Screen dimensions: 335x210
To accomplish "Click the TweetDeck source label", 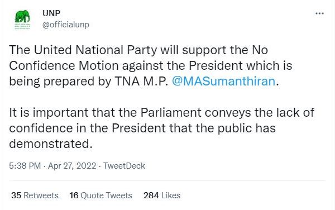I will coord(124,166).
